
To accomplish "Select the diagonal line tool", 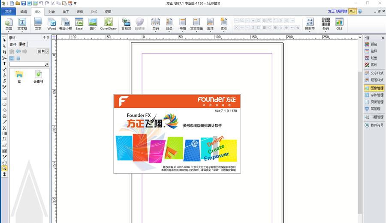I will point(4,92).
